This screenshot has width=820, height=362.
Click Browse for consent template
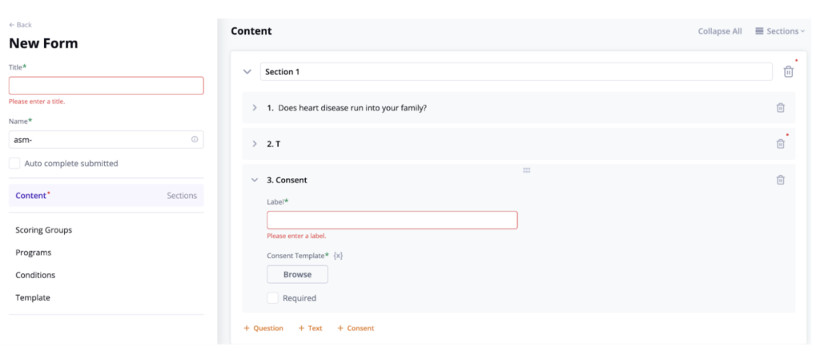point(297,274)
